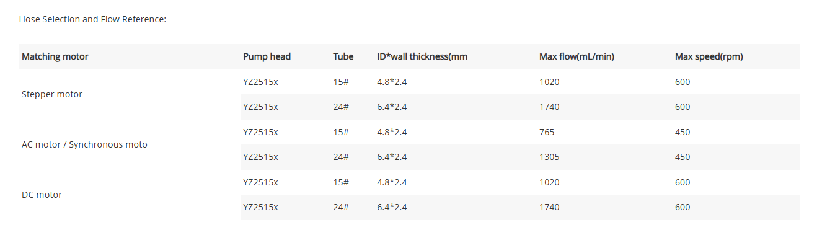Click DC motor's 24# tube cell
The height and width of the screenshot is (235, 835).
(341, 207)
